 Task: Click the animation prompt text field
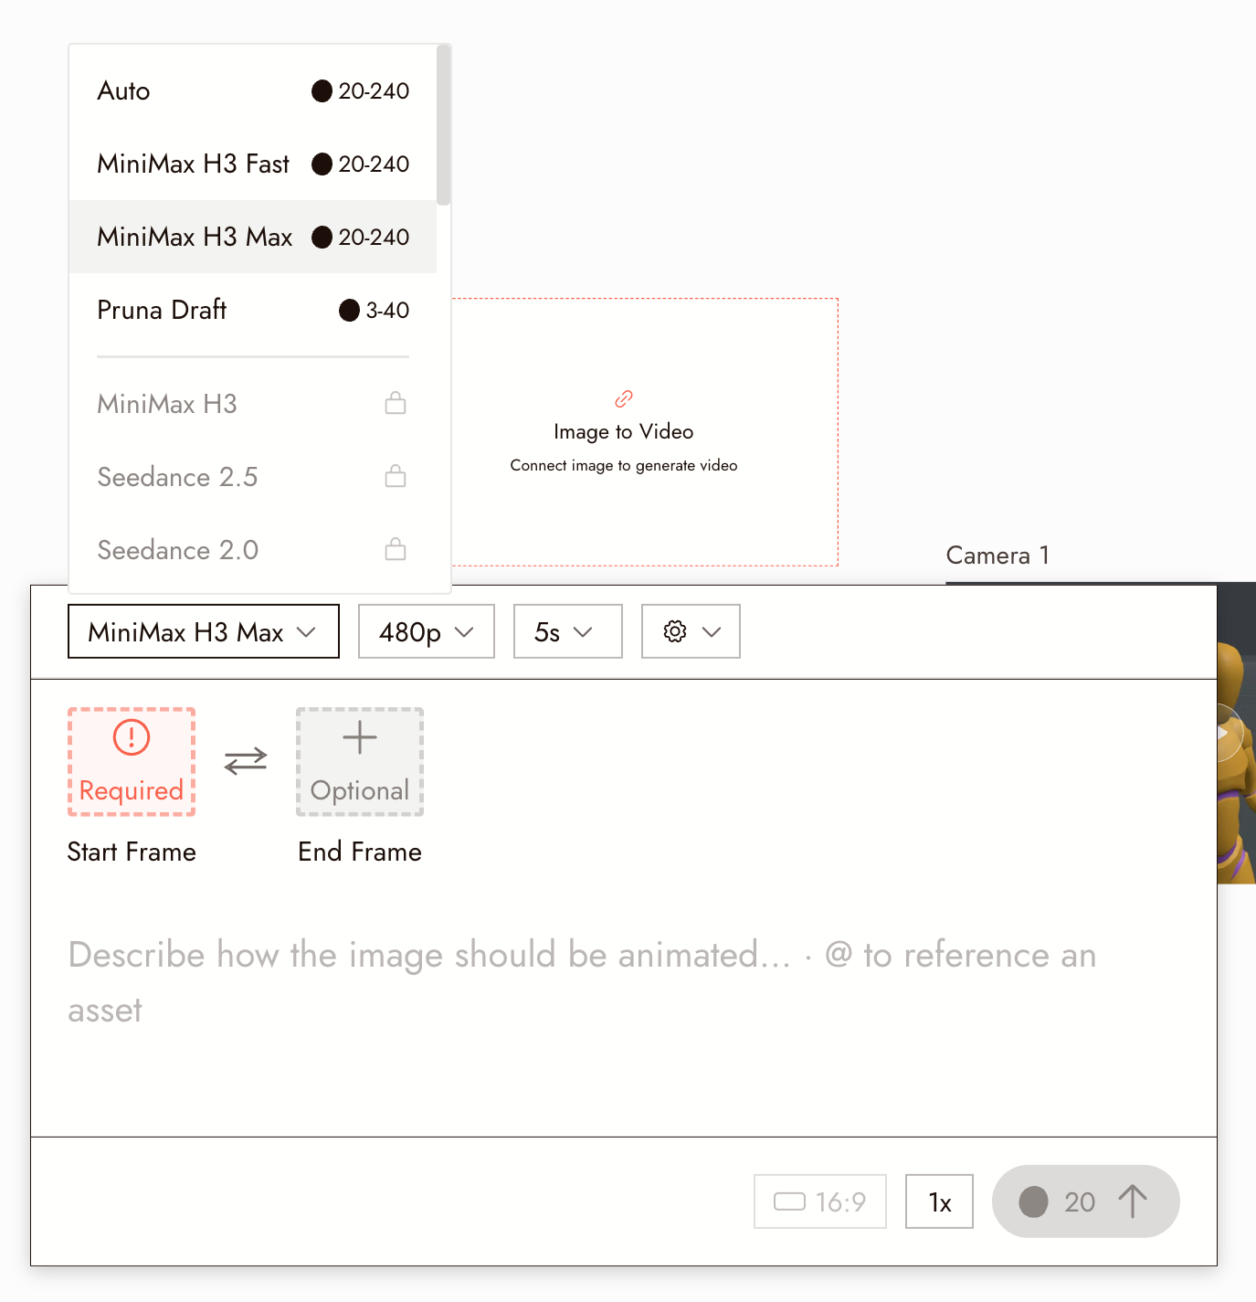(x=624, y=982)
